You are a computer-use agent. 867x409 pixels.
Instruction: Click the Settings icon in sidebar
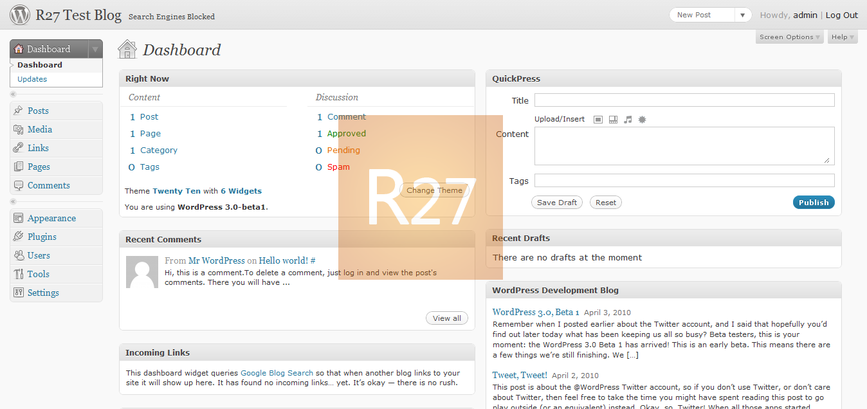coord(18,293)
